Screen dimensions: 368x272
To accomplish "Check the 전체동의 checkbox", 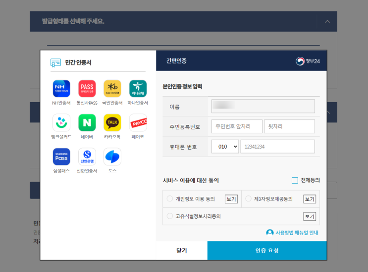I will pos(295,180).
